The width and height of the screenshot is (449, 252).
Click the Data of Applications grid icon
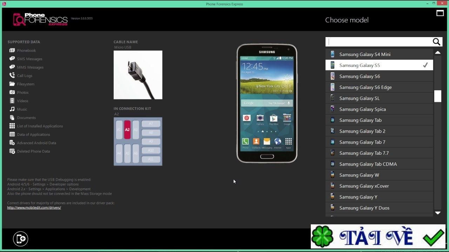click(12, 134)
